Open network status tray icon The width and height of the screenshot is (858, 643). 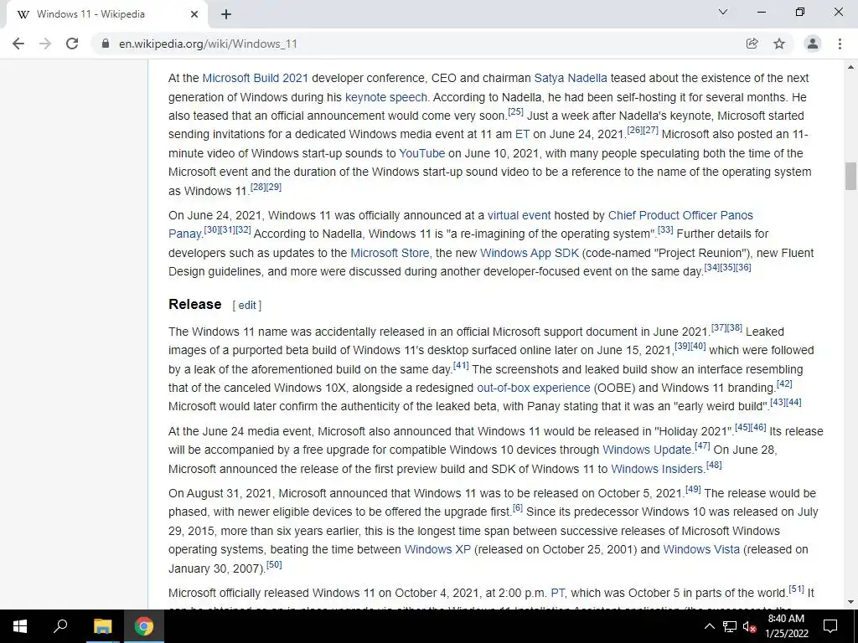(x=730, y=626)
